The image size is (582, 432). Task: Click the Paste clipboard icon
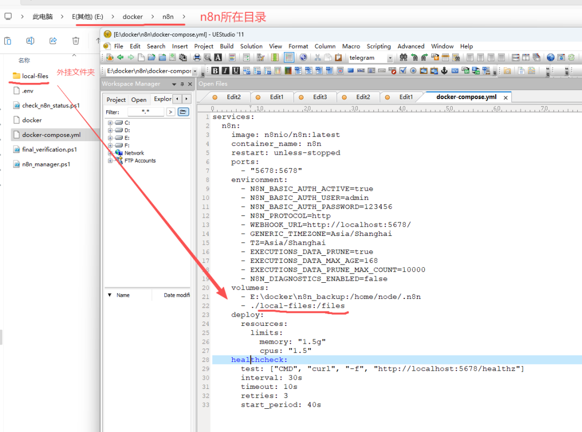[x=338, y=58]
